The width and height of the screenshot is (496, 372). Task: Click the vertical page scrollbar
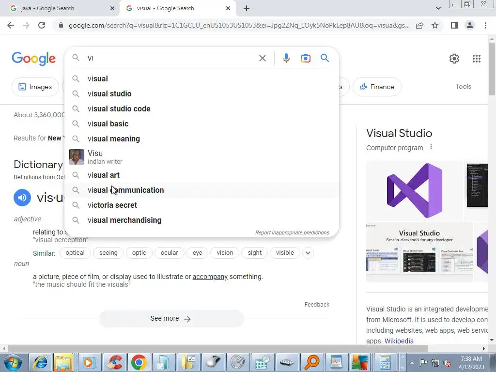[492, 68]
